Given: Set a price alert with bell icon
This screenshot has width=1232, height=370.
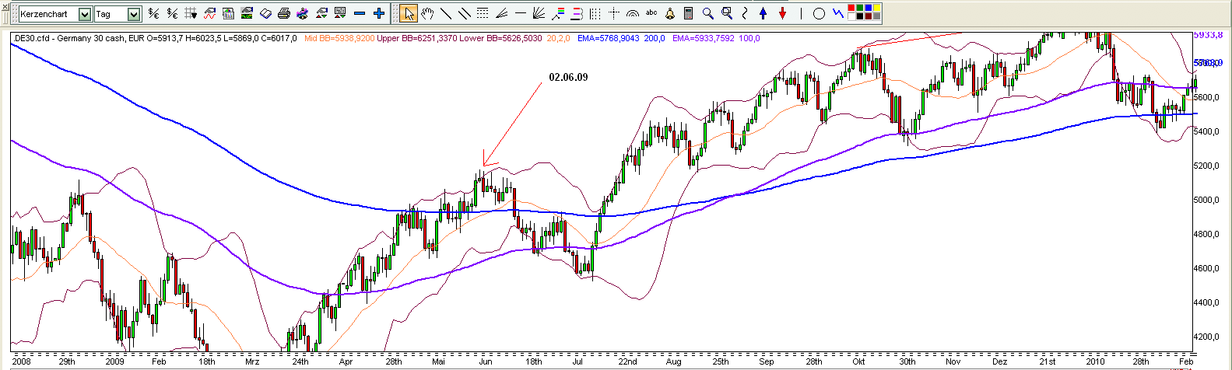Looking at the screenshot, I should coord(670,13).
